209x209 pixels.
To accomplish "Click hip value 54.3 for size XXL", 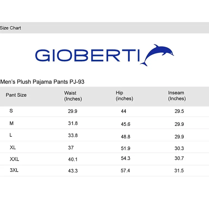I will coord(126,158).
